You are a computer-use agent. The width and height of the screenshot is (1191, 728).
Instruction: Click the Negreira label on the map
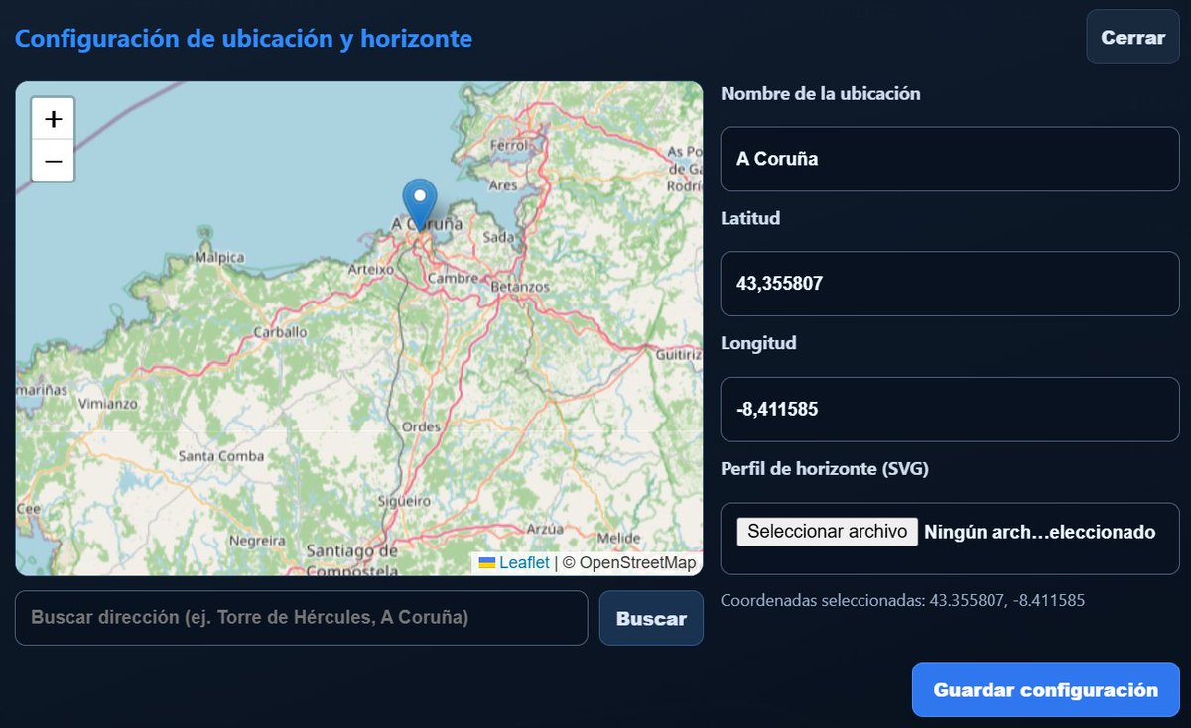point(257,542)
